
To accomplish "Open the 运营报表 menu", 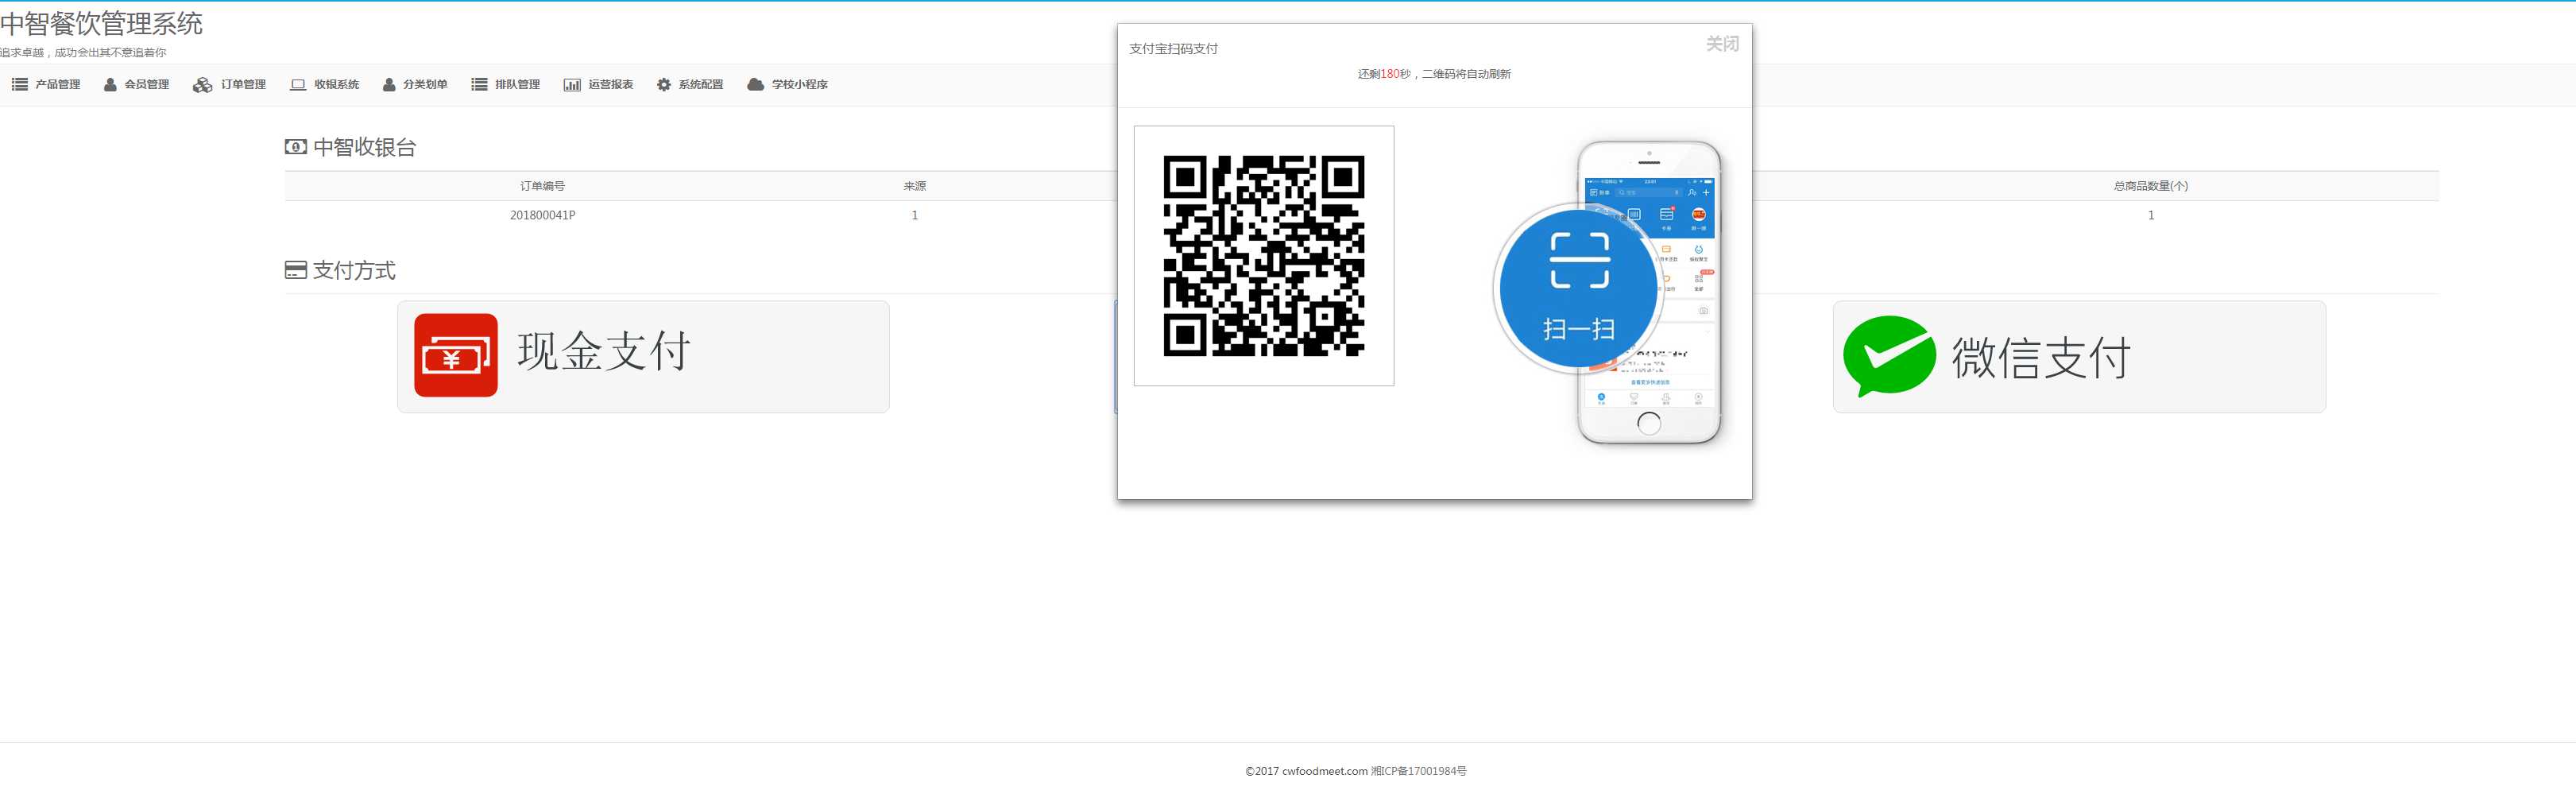I will click(x=598, y=85).
